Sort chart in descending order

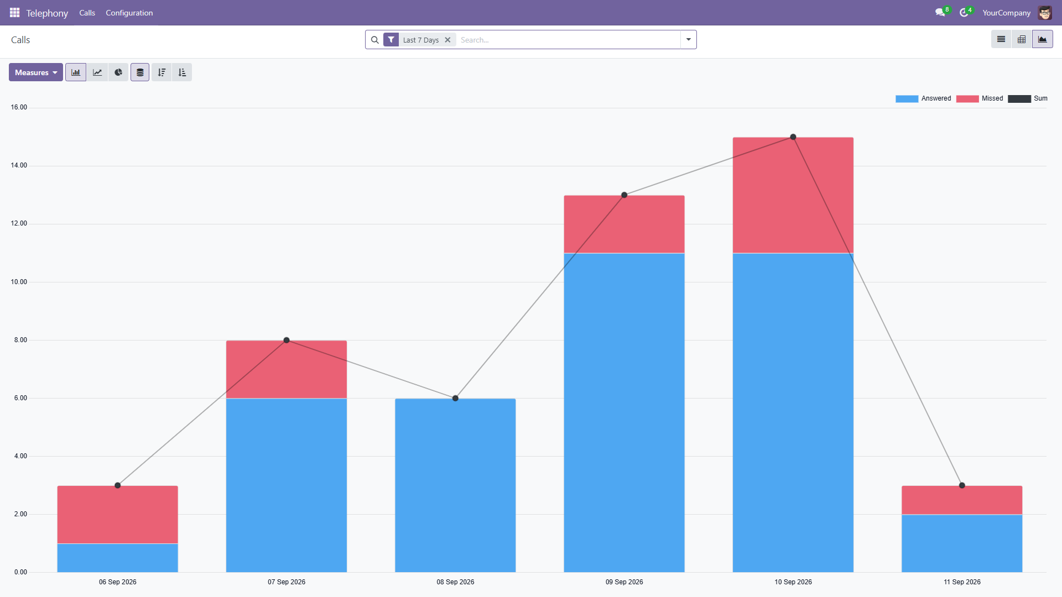pos(162,72)
